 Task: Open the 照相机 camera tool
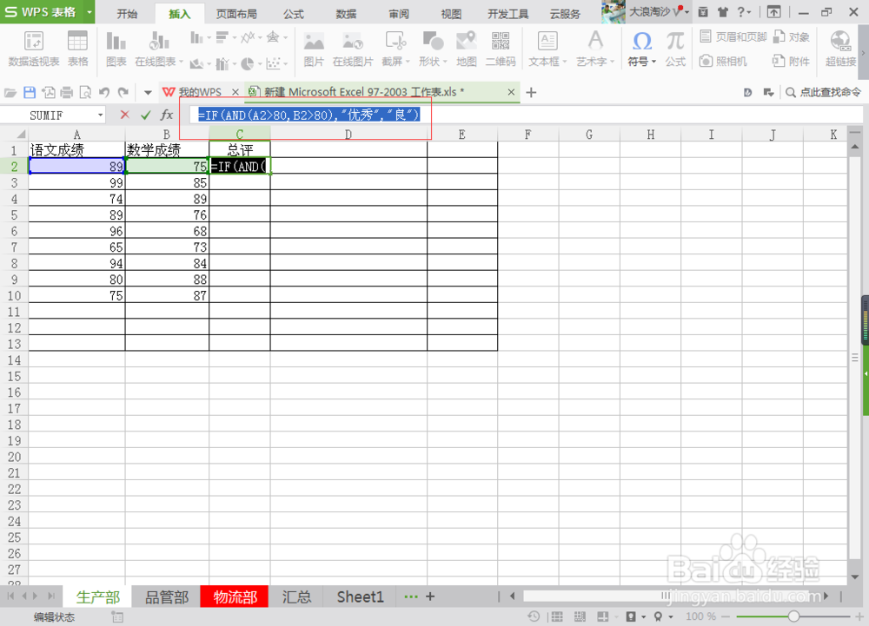pos(723,61)
